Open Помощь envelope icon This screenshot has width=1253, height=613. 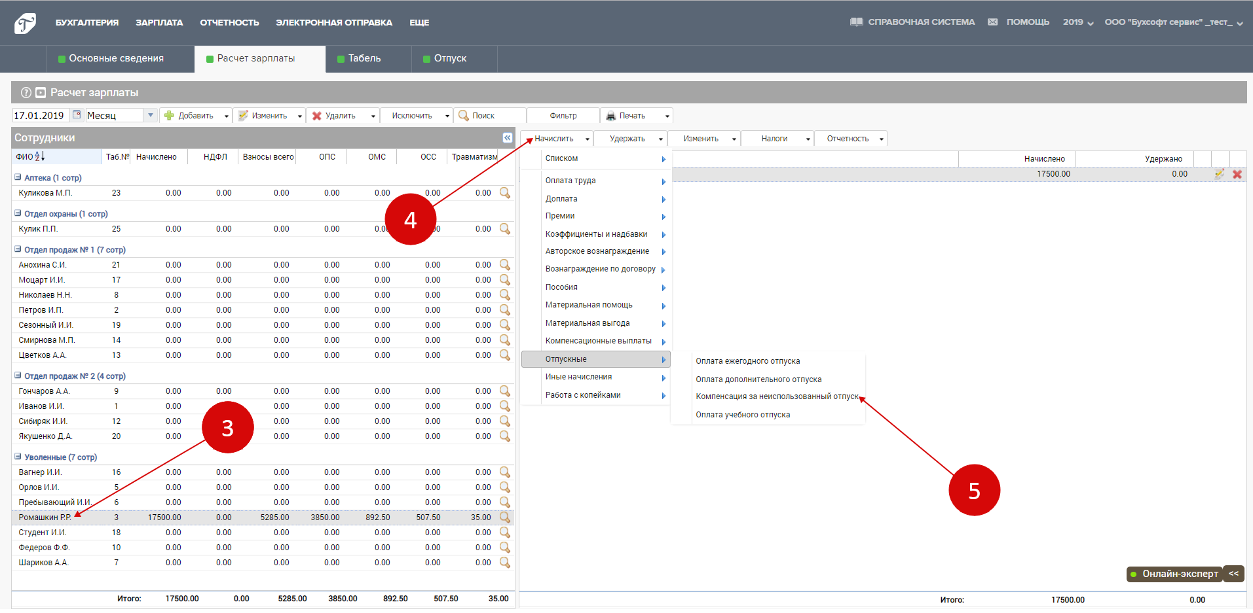993,22
